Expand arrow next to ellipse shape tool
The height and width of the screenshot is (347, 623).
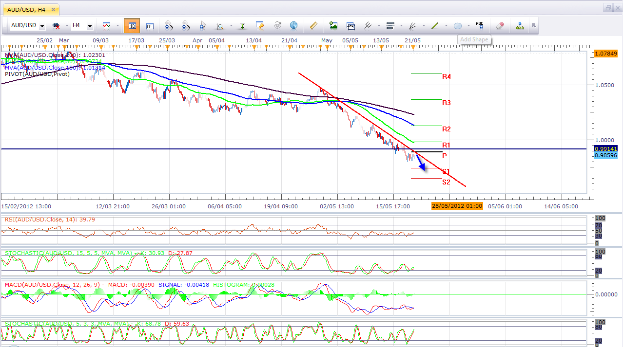468,26
